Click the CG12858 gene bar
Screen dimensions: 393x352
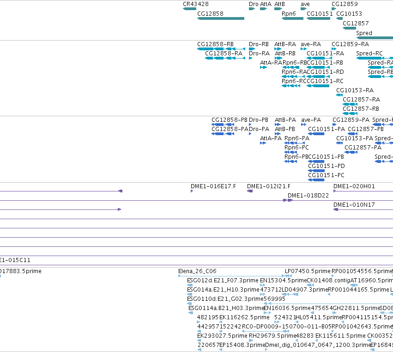point(221,18)
